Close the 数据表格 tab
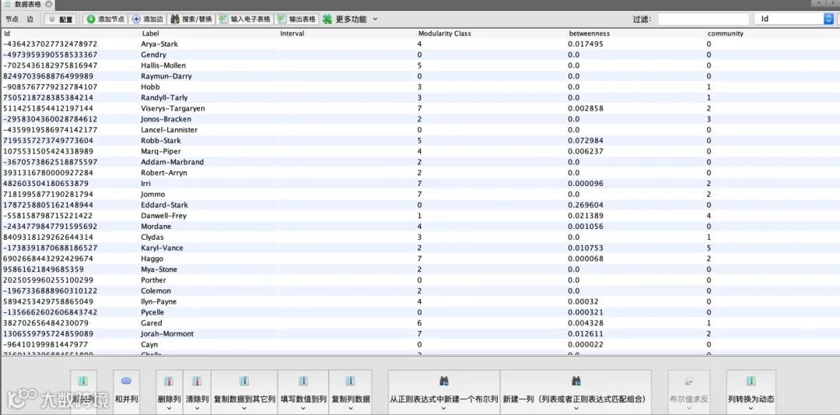The height and width of the screenshot is (415, 840). (x=49, y=4)
